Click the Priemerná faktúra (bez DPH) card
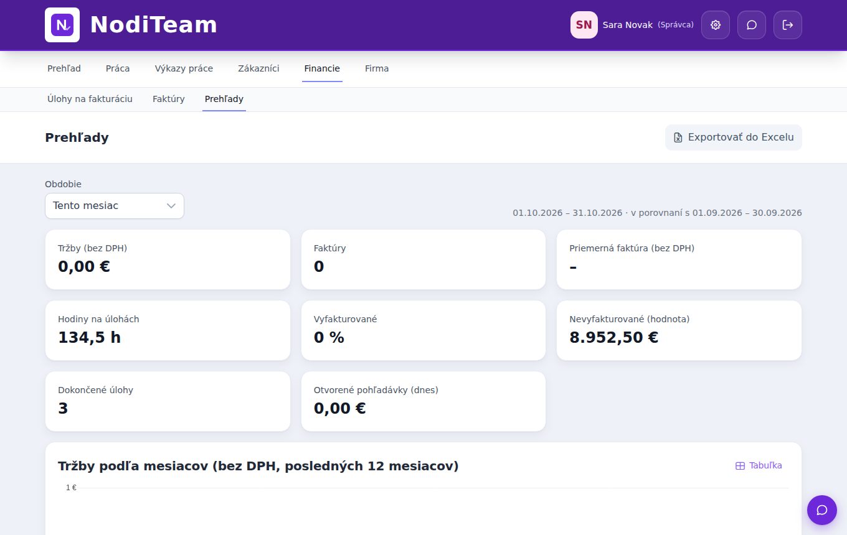Image resolution: width=847 pixels, height=535 pixels. (679, 259)
